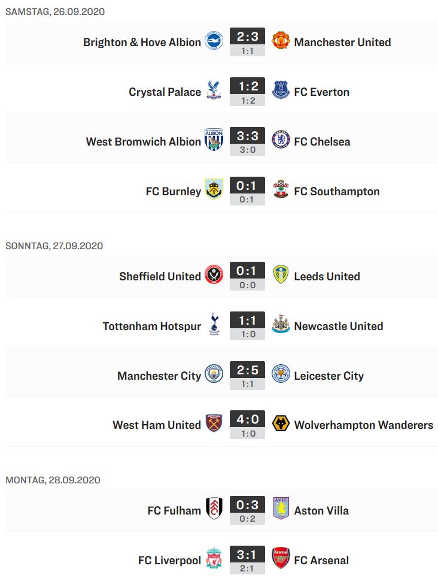Click the Brighton & Hove Albion crest
The image size is (438, 581).
point(214,41)
